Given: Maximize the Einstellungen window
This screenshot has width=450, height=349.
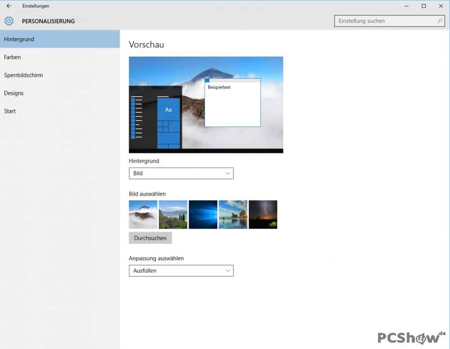Looking at the screenshot, I should [423, 6].
